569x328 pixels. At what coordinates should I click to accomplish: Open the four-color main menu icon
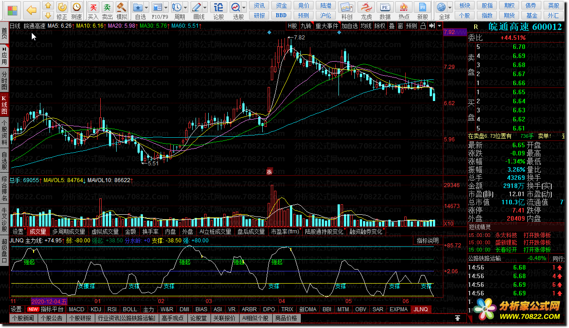(x=12, y=10)
